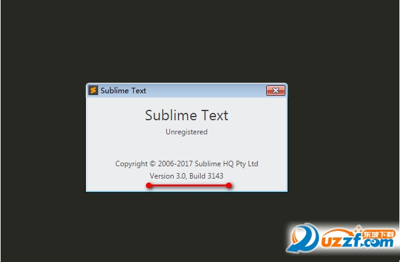Click the .com part of watermark
Viewport: 400px width, 262px height.
click(379, 244)
